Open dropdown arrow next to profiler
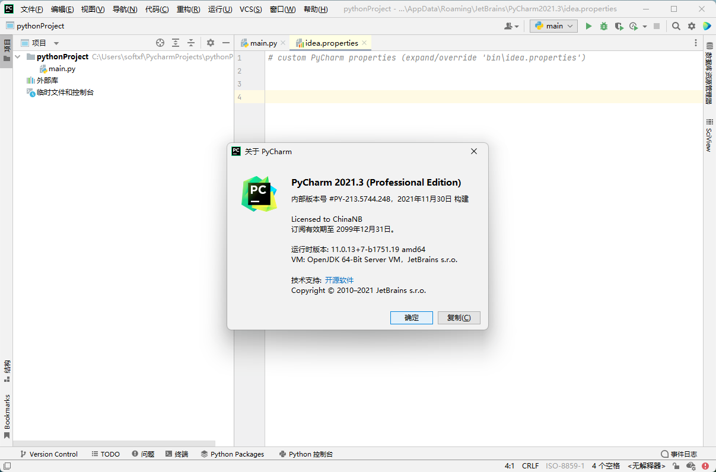 (x=644, y=26)
